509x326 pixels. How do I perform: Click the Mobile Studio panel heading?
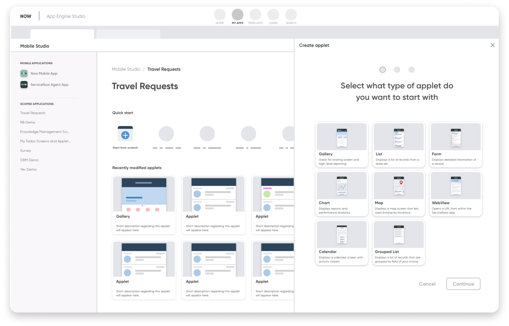(35, 46)
